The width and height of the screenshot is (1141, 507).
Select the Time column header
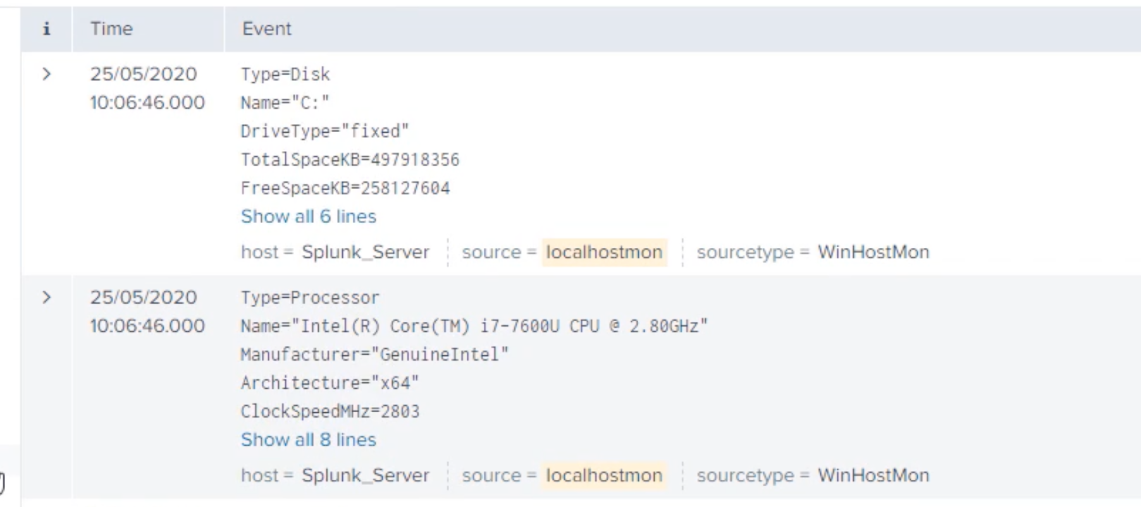tap(111, 28)
